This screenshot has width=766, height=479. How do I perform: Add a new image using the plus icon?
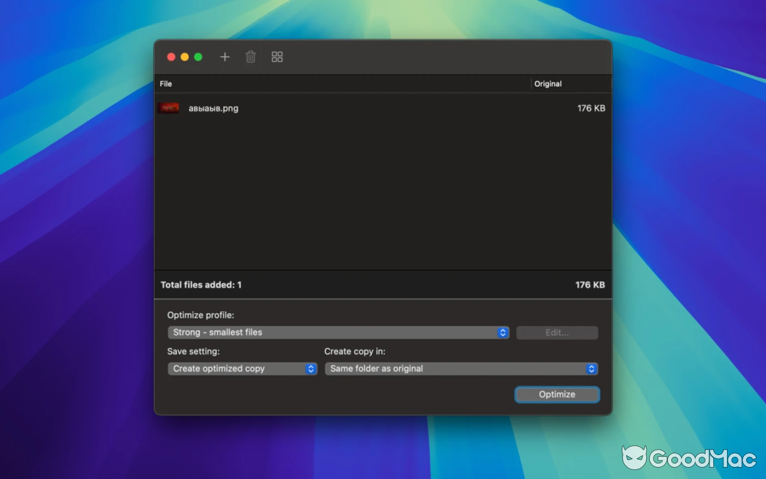click(224, 56)
